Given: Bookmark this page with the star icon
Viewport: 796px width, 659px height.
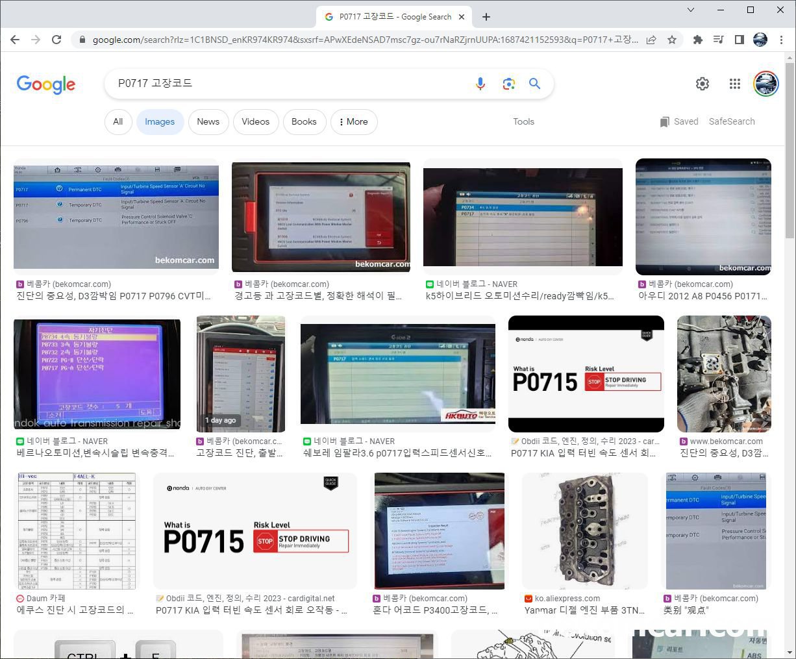Looking at the screenshot, I should coord(673,40).
